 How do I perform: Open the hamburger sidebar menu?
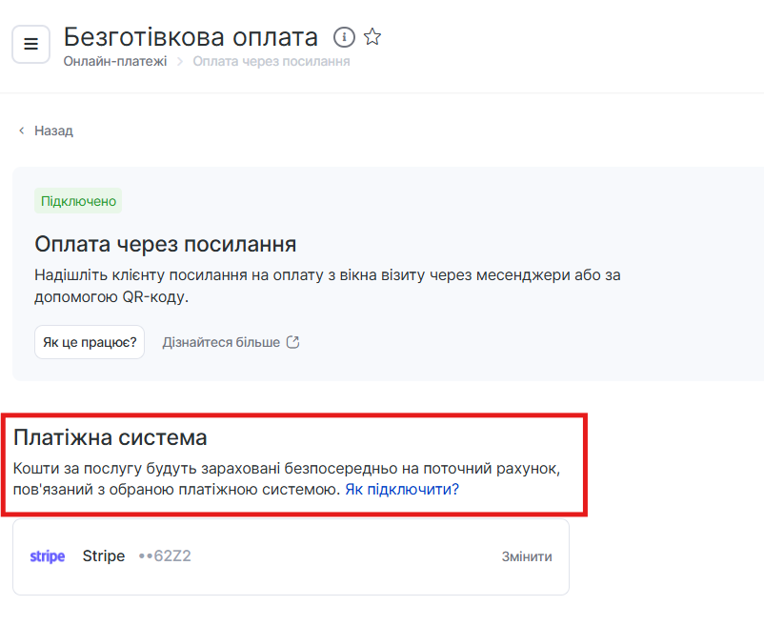click(30, 45)
